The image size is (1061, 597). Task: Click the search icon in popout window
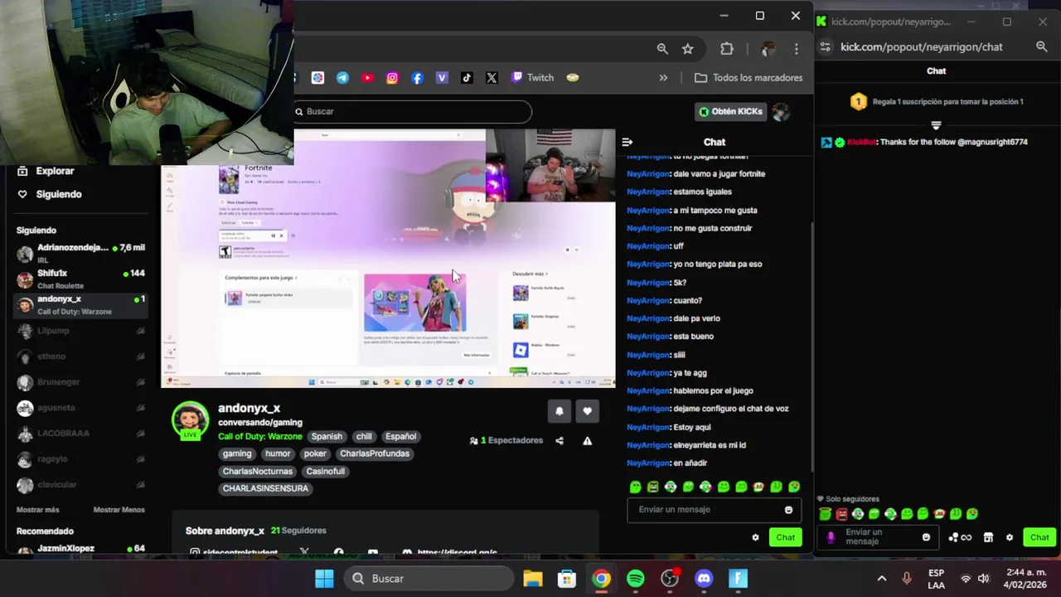(1042, 46)
